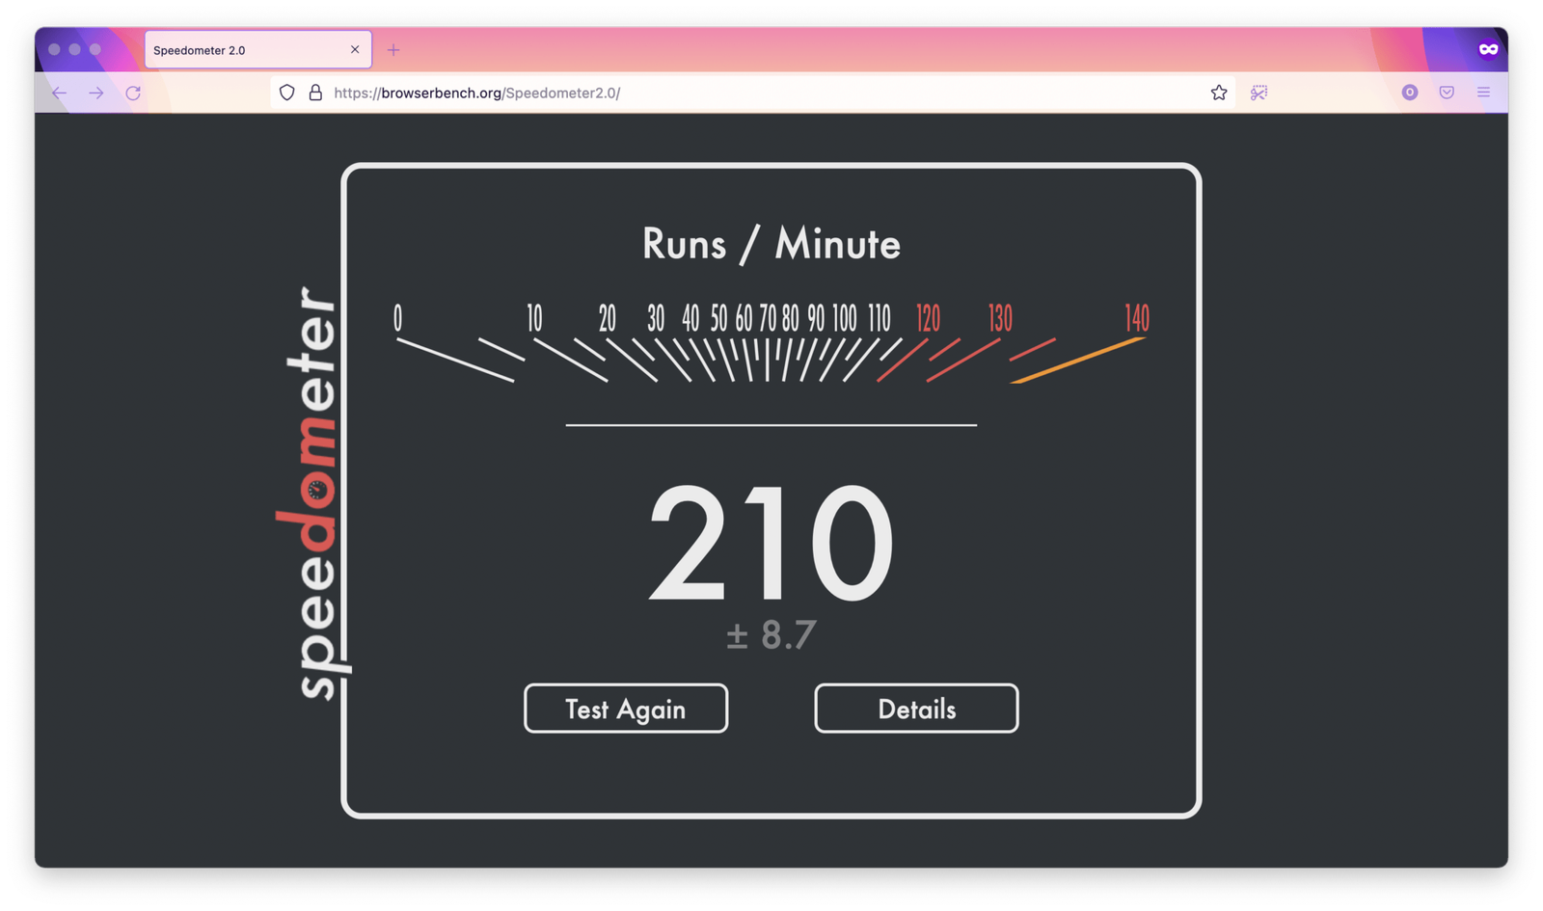Image resolution: width=1543 pixels, height=911 pixels.
Task: Open the tracking protection shield panel
Action: coord(286,93)
